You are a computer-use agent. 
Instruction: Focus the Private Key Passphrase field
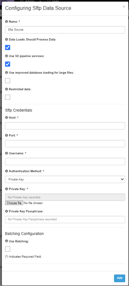65,219
